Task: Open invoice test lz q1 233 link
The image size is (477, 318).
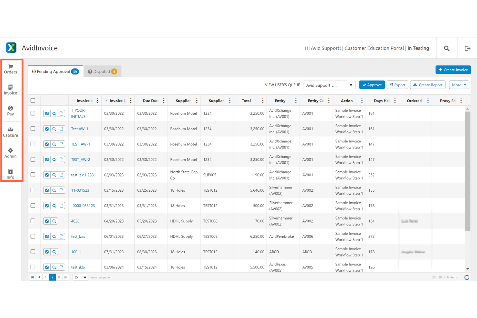Action: pyautogui.click(x=82, y=175)
